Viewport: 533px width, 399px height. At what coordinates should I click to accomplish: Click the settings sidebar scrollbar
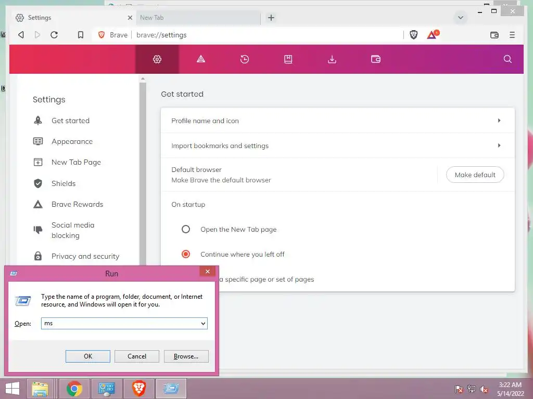pos(143,173)
